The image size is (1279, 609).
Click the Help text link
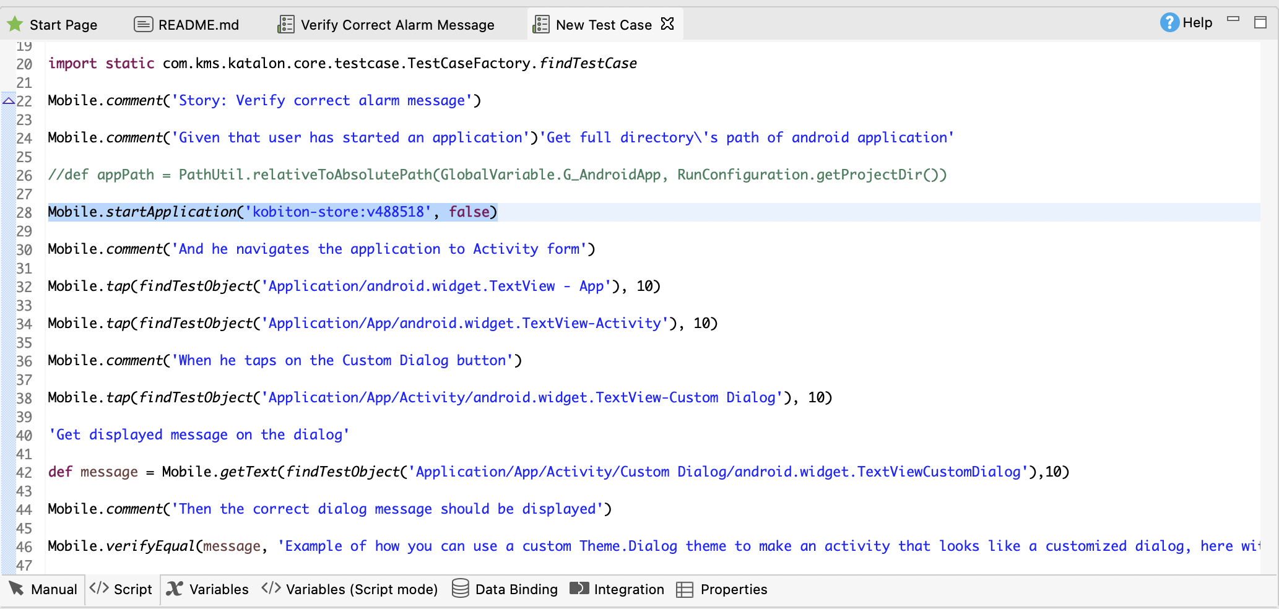[1197, 23]
